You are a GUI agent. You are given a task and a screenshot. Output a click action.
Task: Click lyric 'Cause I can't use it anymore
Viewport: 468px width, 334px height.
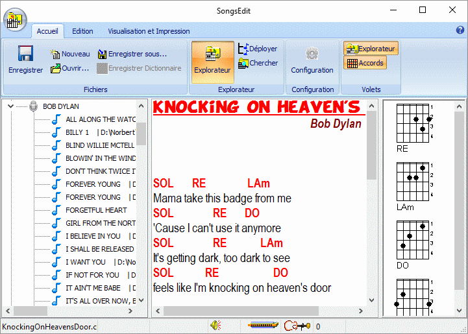(x=217, y=228)
